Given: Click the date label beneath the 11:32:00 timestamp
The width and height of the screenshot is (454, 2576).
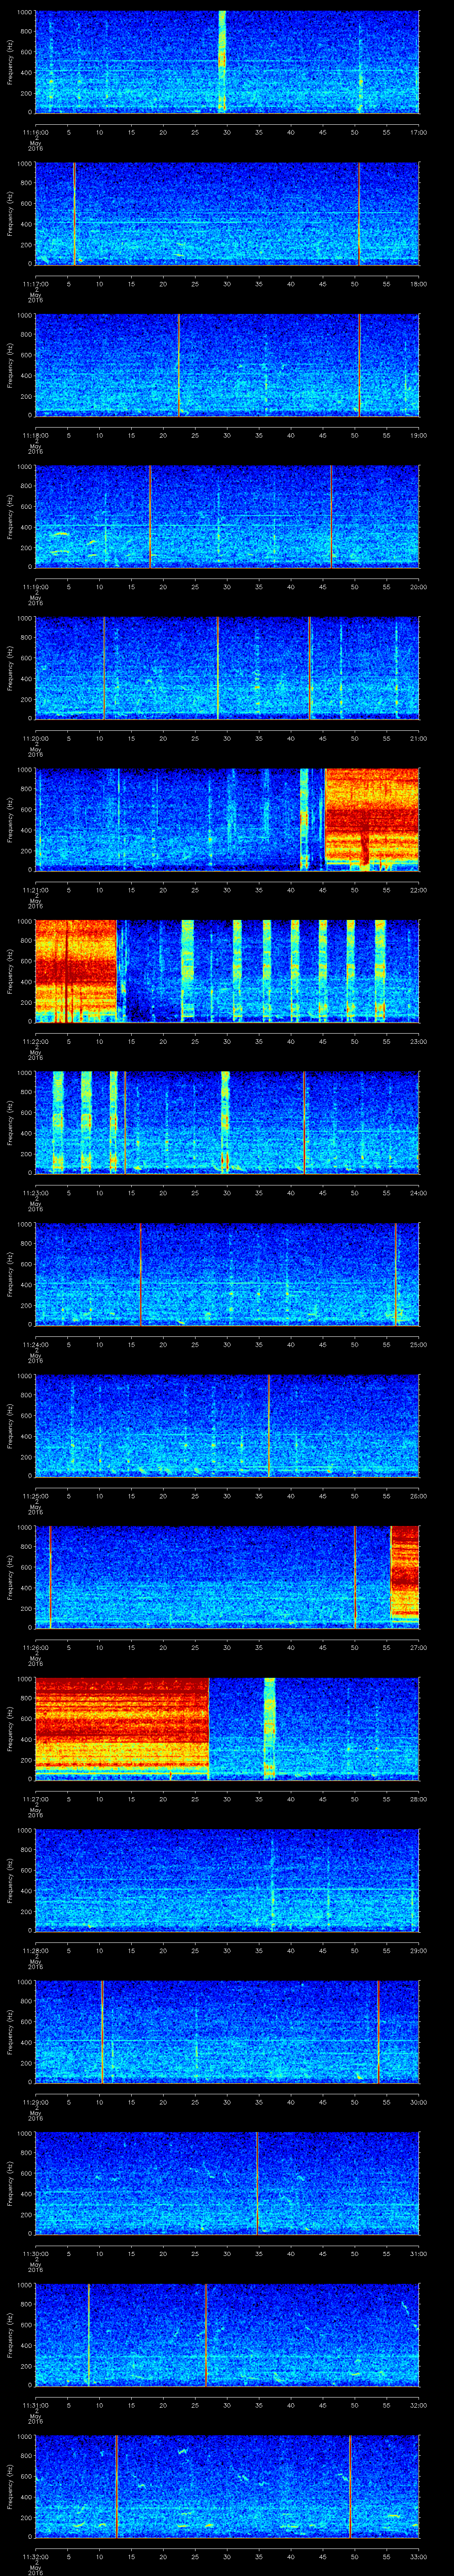Looking at the screenshot, I should click(35, 2568).
